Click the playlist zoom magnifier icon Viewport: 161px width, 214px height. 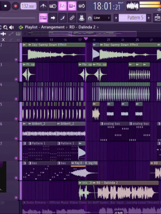5,27
